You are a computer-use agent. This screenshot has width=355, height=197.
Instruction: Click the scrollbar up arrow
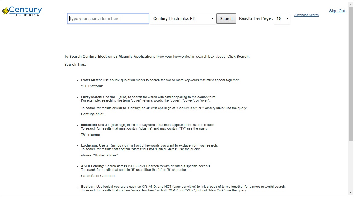point(351,4)
